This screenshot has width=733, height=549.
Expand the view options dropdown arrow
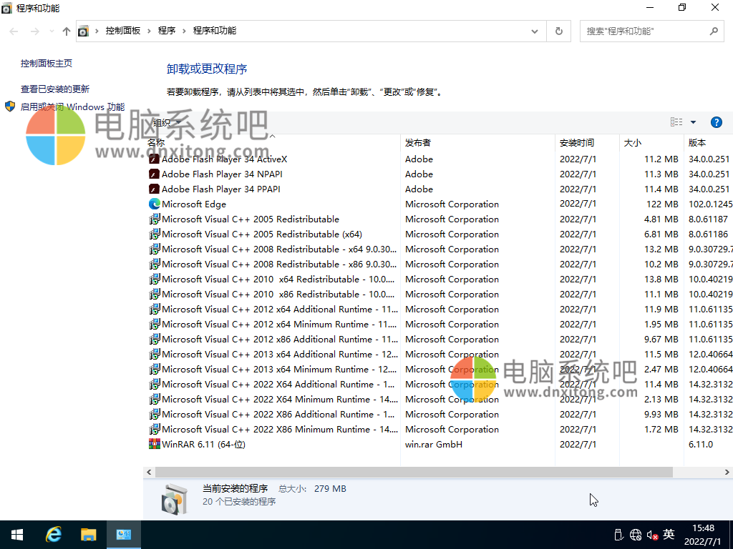tap(693, 122)
